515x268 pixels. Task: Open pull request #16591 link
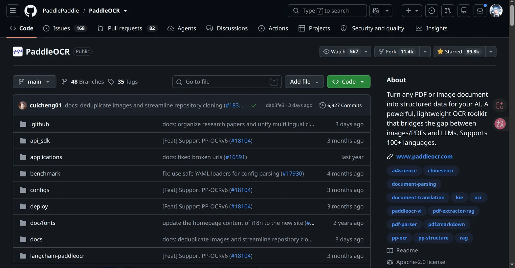(235, 157)
